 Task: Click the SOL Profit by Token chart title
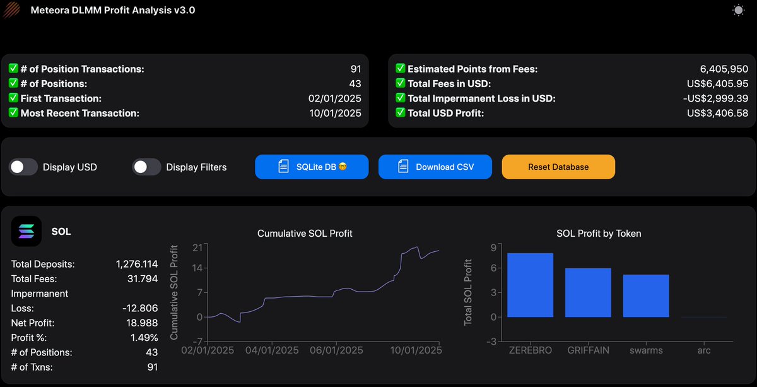pyautogui.click(x=599, y=234)
